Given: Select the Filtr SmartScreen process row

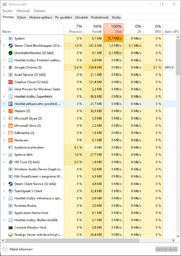Looking at the screenshot, I should coord(88,176).
